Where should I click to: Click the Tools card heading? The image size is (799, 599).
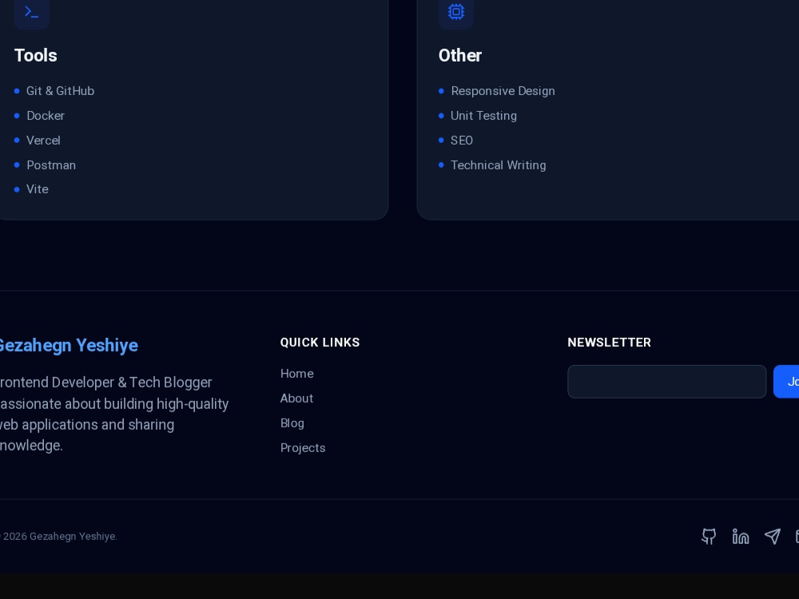(x=36, y=56)
